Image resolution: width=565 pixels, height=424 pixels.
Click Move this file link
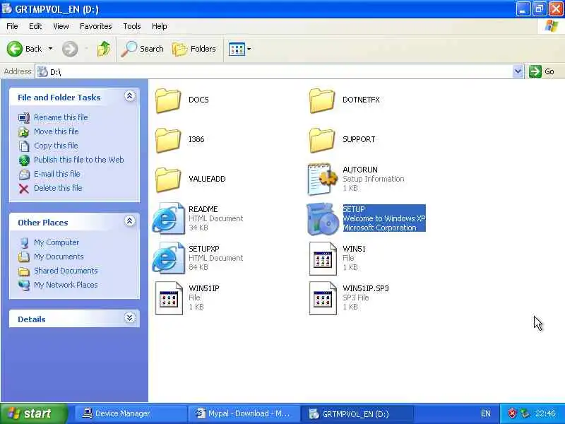click(56, 131)
